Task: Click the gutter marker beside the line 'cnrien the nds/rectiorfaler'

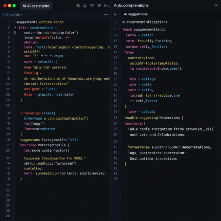Action: pos(15,33)
